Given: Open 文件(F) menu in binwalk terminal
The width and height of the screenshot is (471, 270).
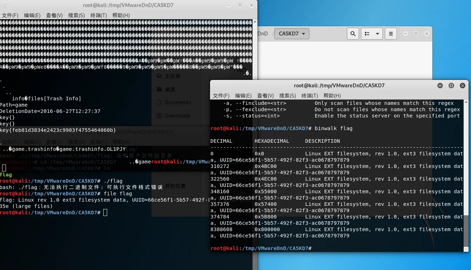Looking at the screenshot, I should (221, 96).
